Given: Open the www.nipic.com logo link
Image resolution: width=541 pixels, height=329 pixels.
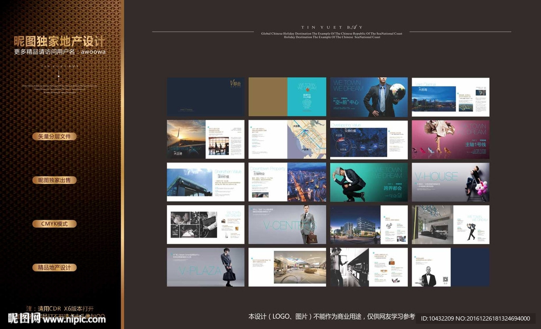Looking at the screenshot, I should (x=57, y=318).
